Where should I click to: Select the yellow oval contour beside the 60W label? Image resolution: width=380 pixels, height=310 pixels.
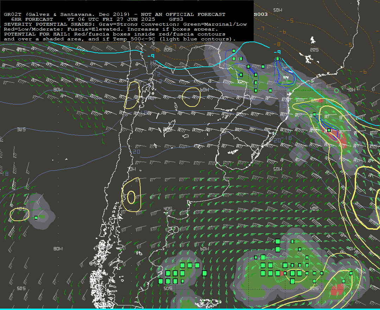pyautogui.click(x=191, y=97)
